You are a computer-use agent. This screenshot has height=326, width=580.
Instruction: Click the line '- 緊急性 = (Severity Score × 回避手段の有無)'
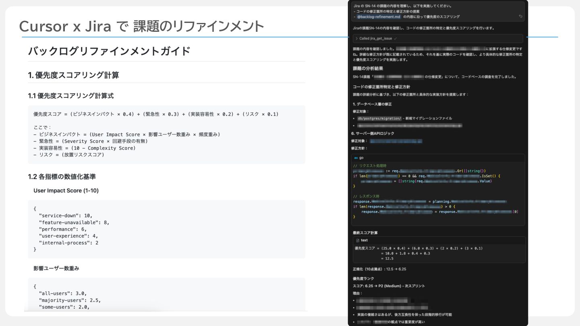pos(91,141)
